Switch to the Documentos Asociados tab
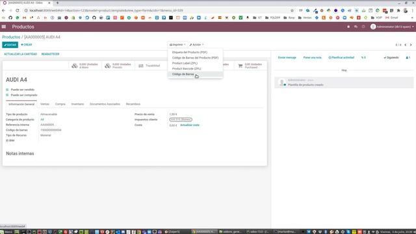The width and height of the screenshot is (416, 234). (x=105, y=104)
